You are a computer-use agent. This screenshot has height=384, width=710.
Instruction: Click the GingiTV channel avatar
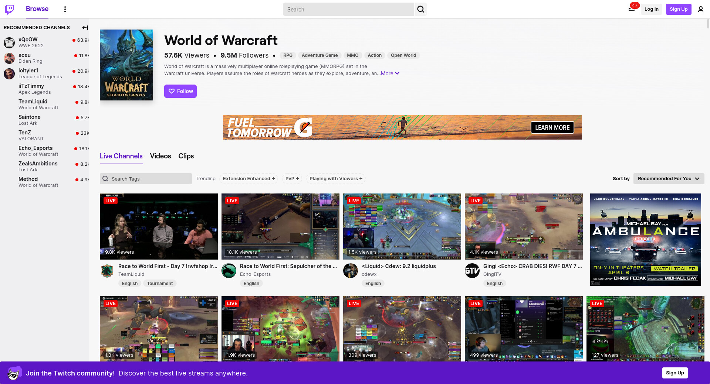(x=472, y=271)
